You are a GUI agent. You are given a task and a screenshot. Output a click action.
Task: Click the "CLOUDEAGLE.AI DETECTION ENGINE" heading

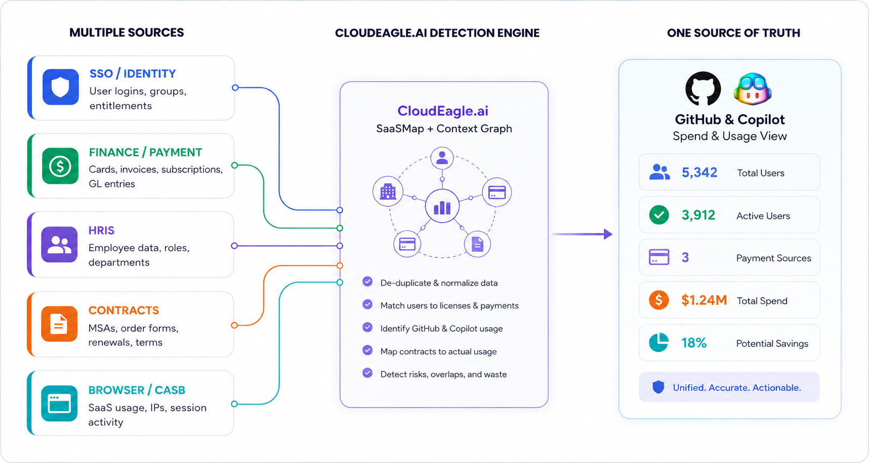pyautogui.click(x=437, y=33)
